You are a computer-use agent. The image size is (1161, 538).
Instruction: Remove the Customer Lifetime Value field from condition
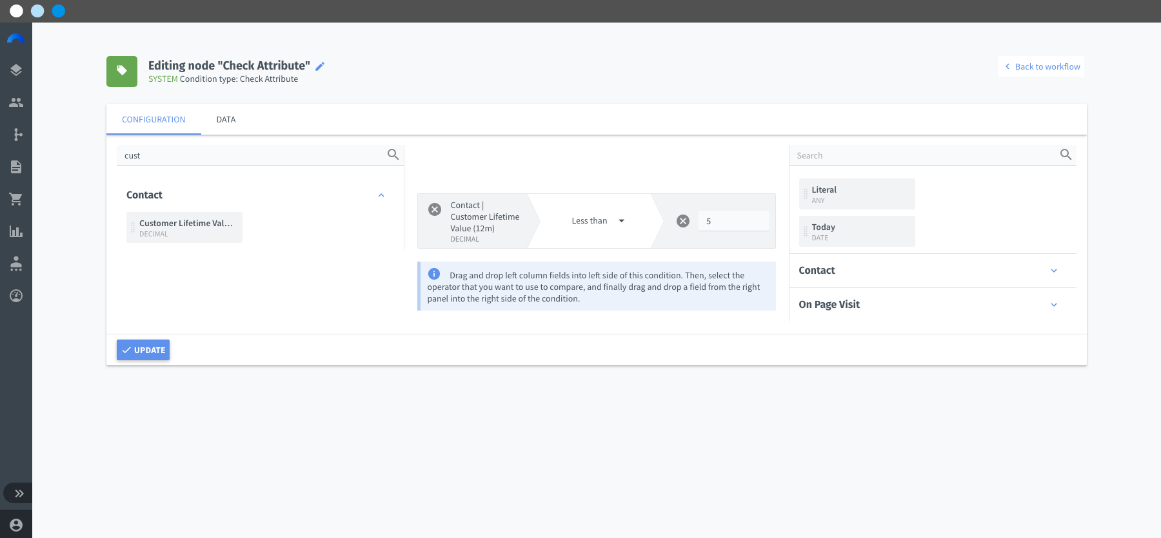[x=435, y=209]
